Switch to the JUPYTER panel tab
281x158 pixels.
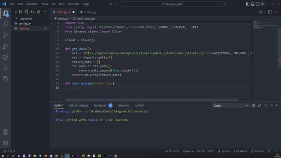click(139, 105)
